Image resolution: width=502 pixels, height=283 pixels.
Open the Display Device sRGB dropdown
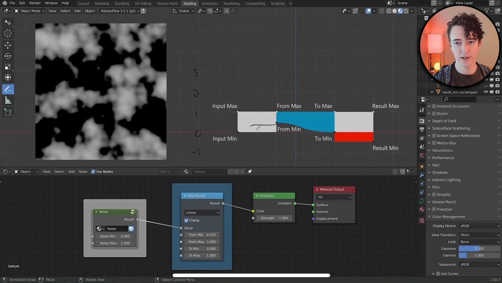[x=480, y=226]
